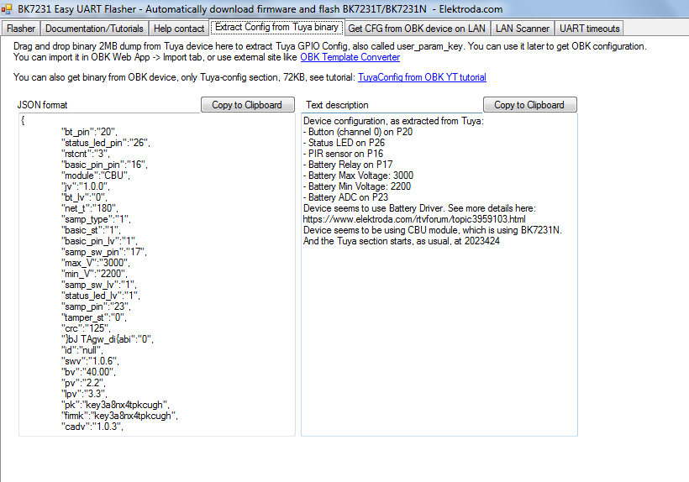This screenshot has height=482, width=689.
Task: Click "Battery ADC on P23" line
Action: pos(346,197)
